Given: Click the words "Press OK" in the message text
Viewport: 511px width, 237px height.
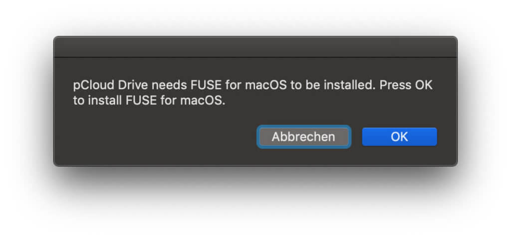Looking at the screenshot, I should 406,85.
